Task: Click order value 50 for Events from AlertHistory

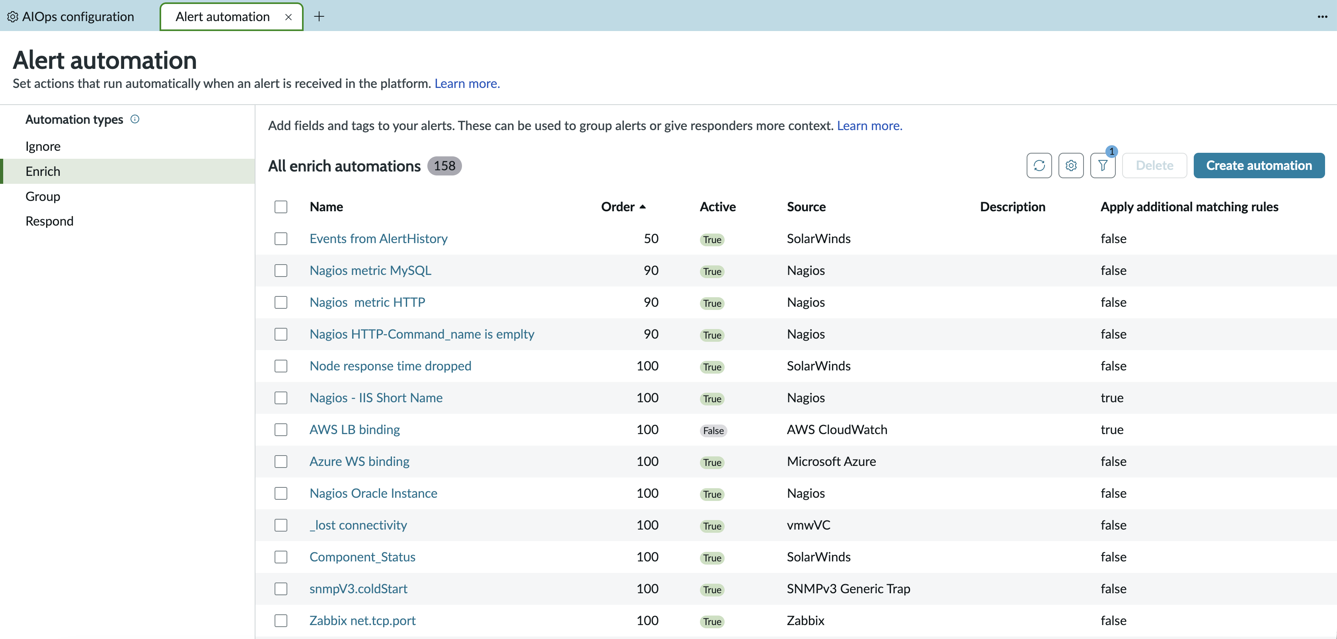Action: coord(651,239)
